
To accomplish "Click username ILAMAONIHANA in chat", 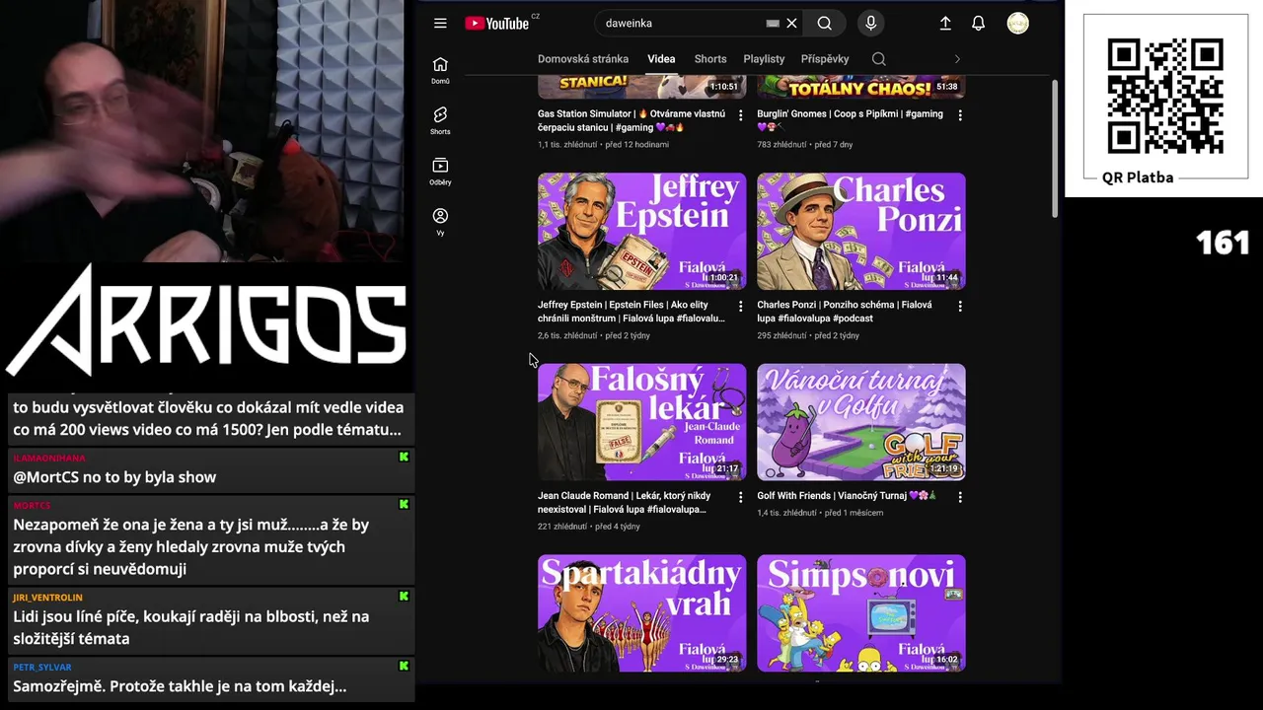I will tap(49, 458).
